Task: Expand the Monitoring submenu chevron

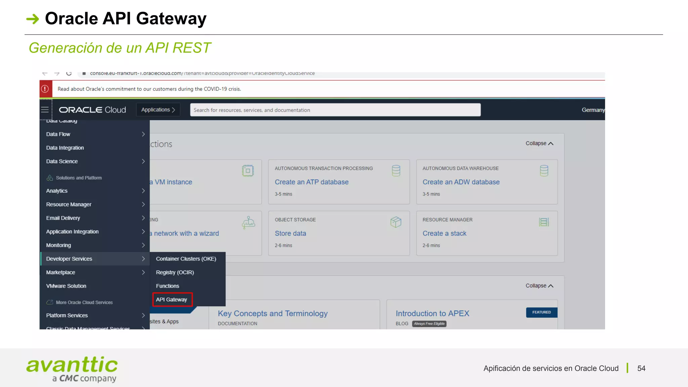Action: tap(143, 245)
